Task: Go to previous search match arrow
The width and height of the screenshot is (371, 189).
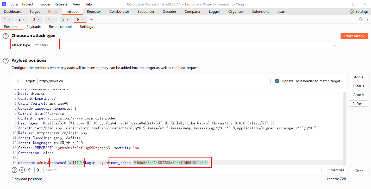Action: (30, 170)
